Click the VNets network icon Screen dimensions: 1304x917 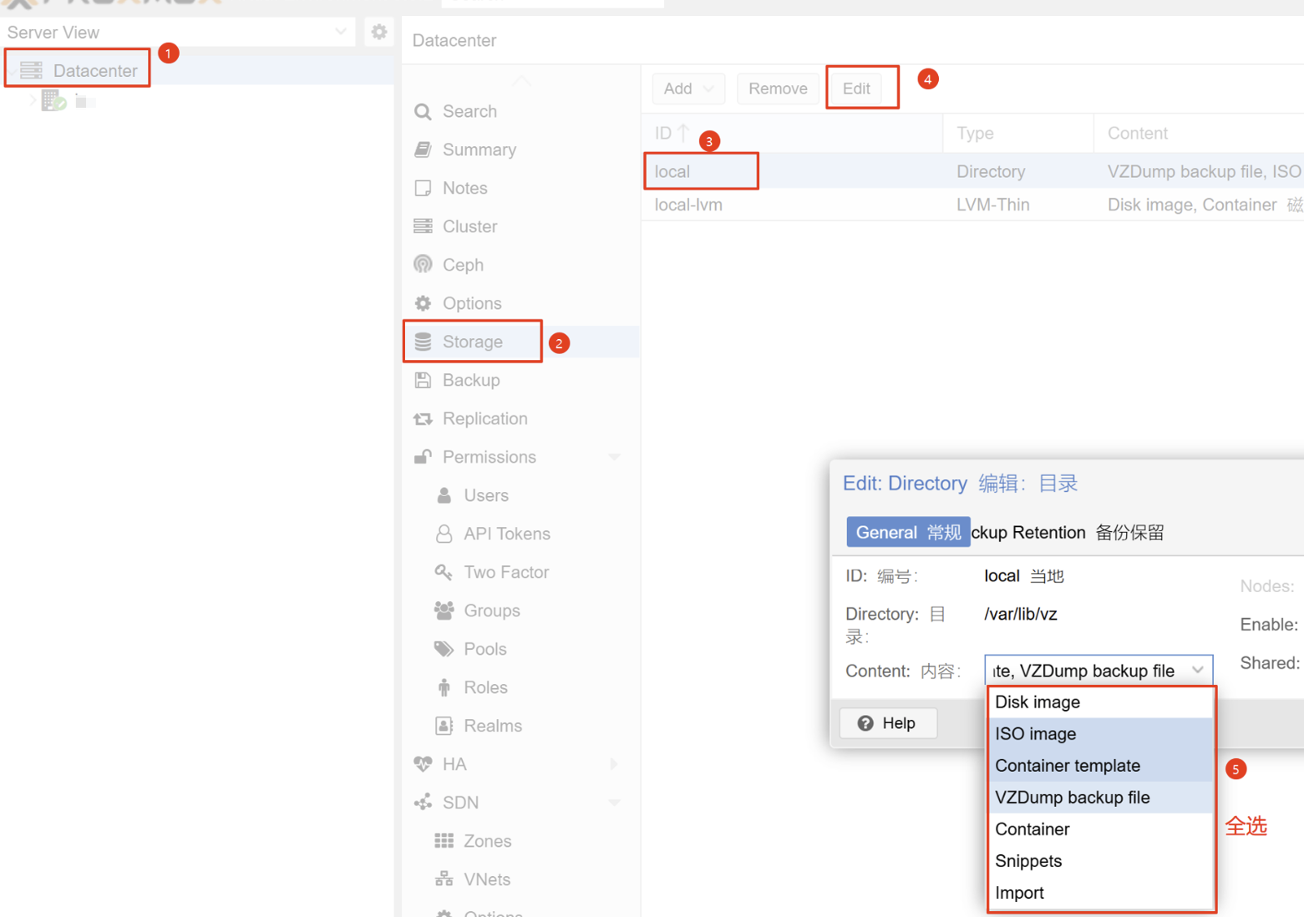point(444,879)
